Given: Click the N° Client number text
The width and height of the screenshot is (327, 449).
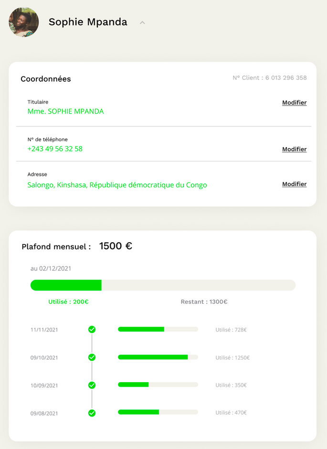Looking at the screenshot, I should click(269, 78).
